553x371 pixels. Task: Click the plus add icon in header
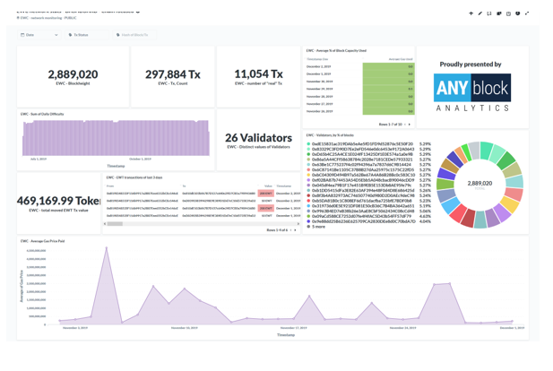pyautogui.click(x=471, y=13)
